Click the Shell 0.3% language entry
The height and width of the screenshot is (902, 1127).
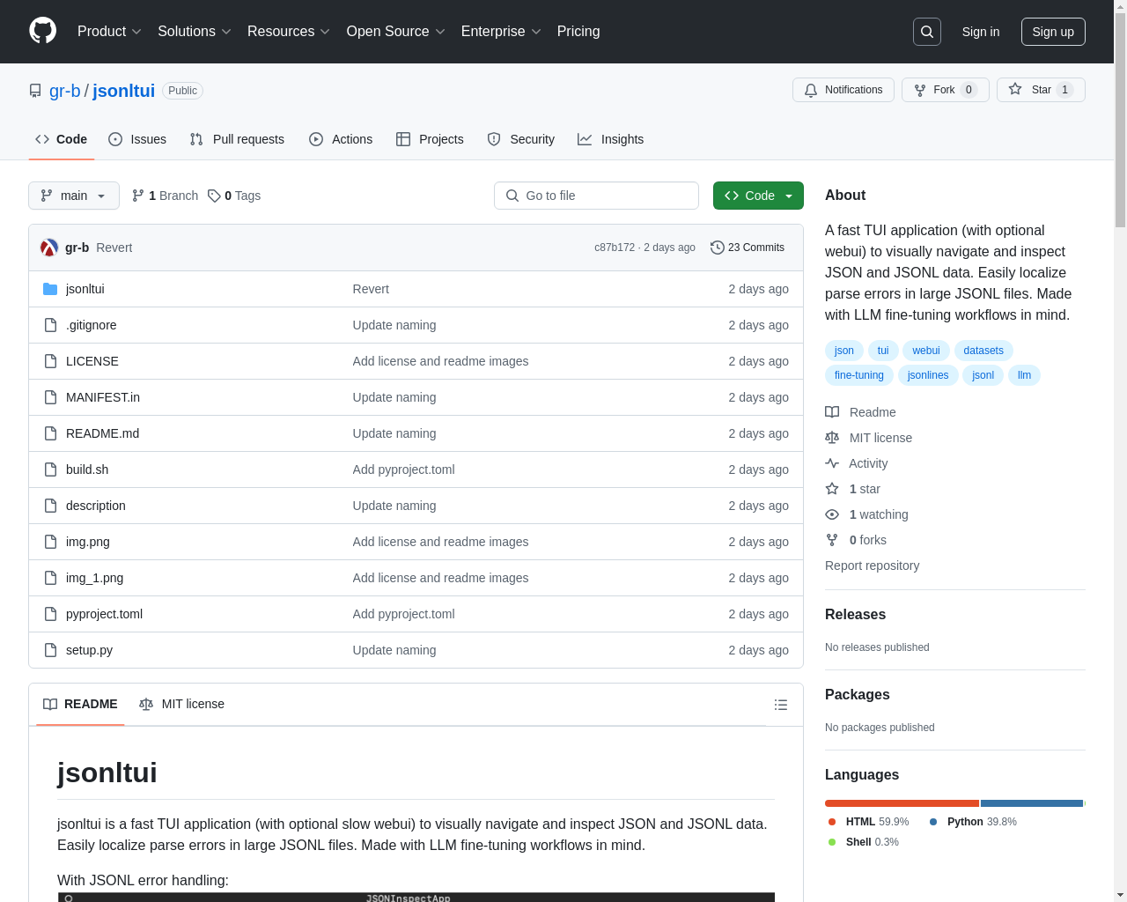click(864, 842)
